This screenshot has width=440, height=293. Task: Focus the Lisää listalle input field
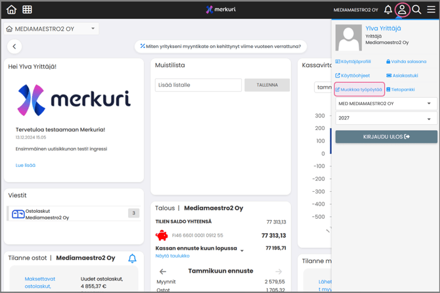[x=198, y=85]
